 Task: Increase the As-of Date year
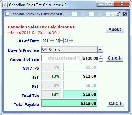pyautogui.click(x=52, y=39)
